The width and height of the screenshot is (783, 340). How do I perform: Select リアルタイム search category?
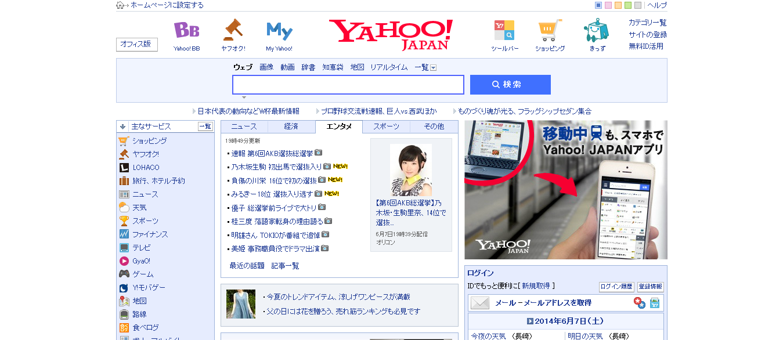(389, 67)
